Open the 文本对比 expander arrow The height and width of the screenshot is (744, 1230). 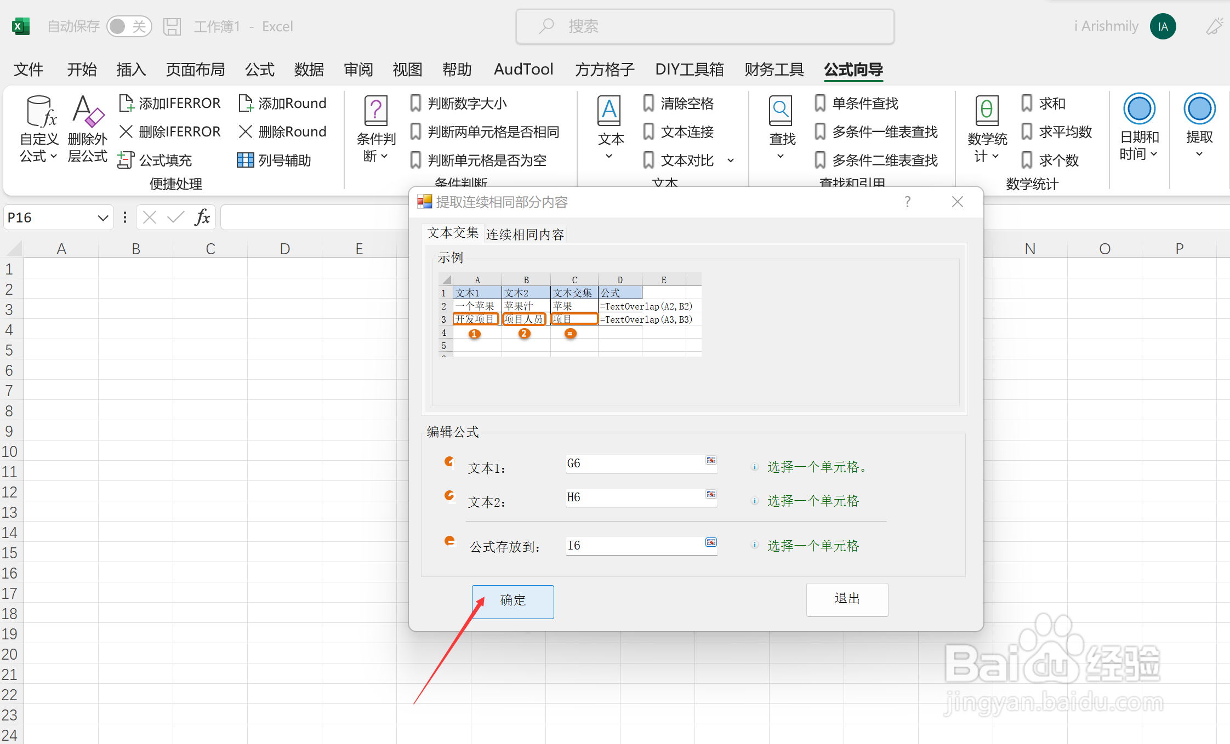731,161
